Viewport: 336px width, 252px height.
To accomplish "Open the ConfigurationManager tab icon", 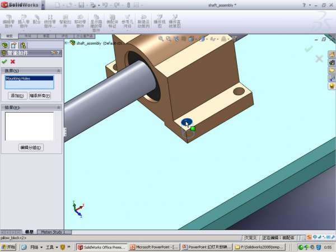I will click(x=24, y=45).
